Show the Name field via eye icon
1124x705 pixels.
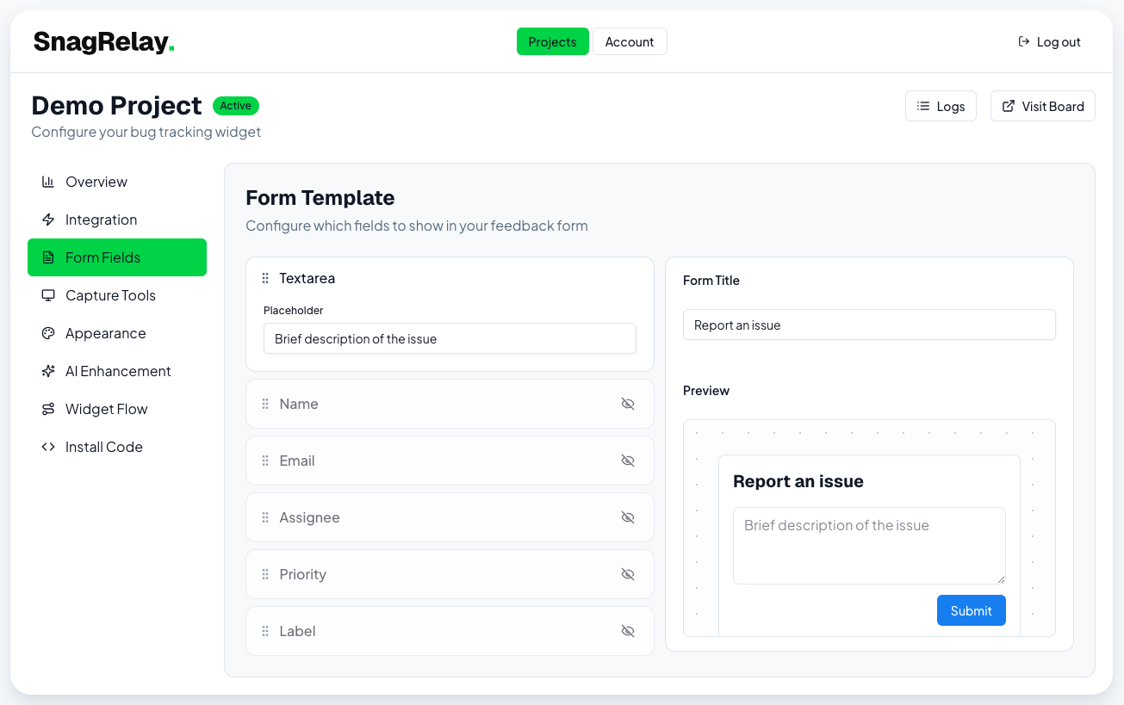pyautogui.click(x=628, y=404)
